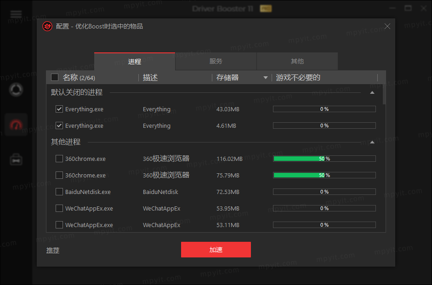Toggle the select-all checkbox beside 名称
Image resolution: width=432 pixels, height=285 pixels.
(x=55, y=77)
